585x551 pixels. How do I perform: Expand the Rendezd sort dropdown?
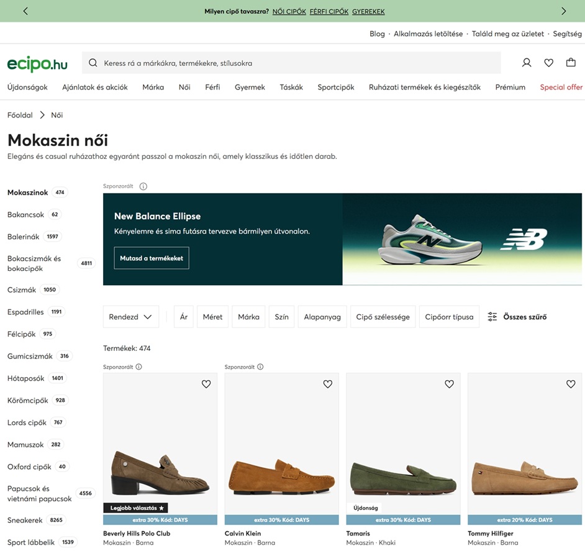pyautogui.click(x=130, y=317)
